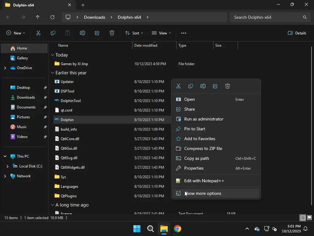314x236 pixels.
Task: Choose Add to Favorites
Action: [x=216, y=139]
